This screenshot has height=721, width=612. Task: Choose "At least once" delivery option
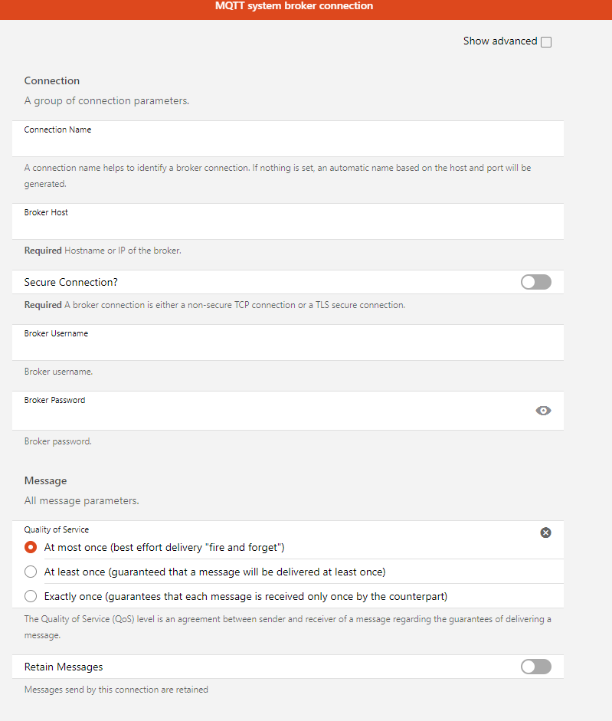click(x=31, y=572)
